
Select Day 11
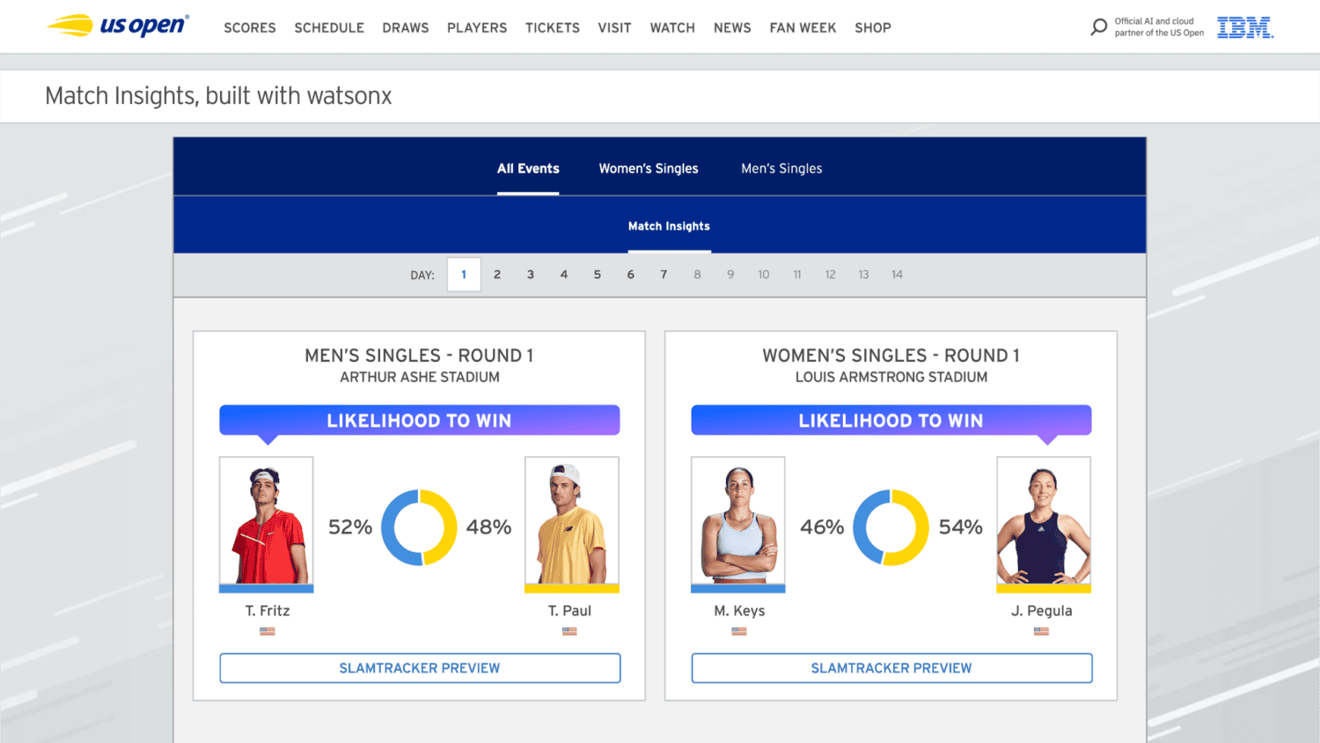click(x=797, y=275)
